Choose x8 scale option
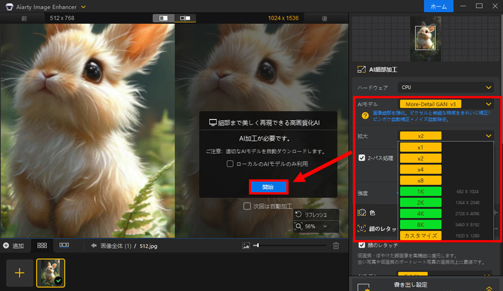Viewport: 503px width, 291px height. click(x=420, y=180)
